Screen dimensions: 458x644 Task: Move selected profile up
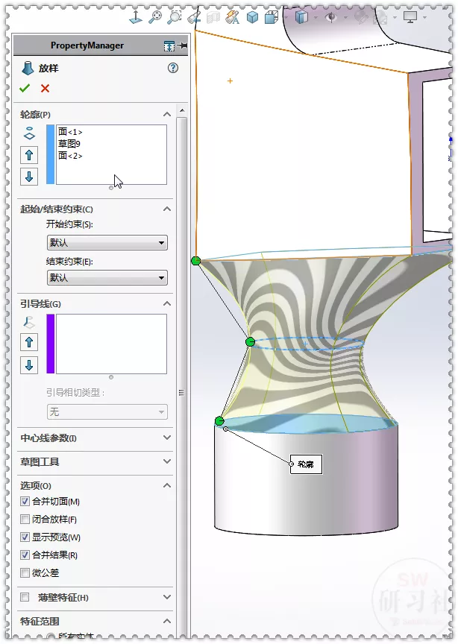[29, 155]
